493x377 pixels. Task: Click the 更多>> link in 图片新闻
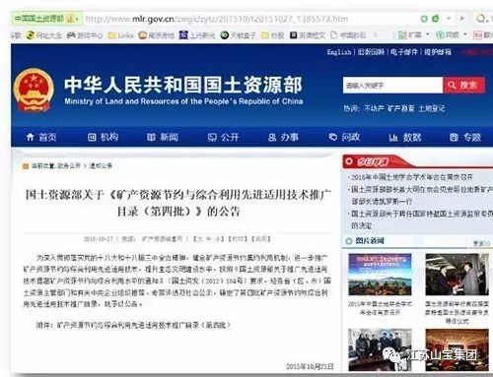coord(481,243)
